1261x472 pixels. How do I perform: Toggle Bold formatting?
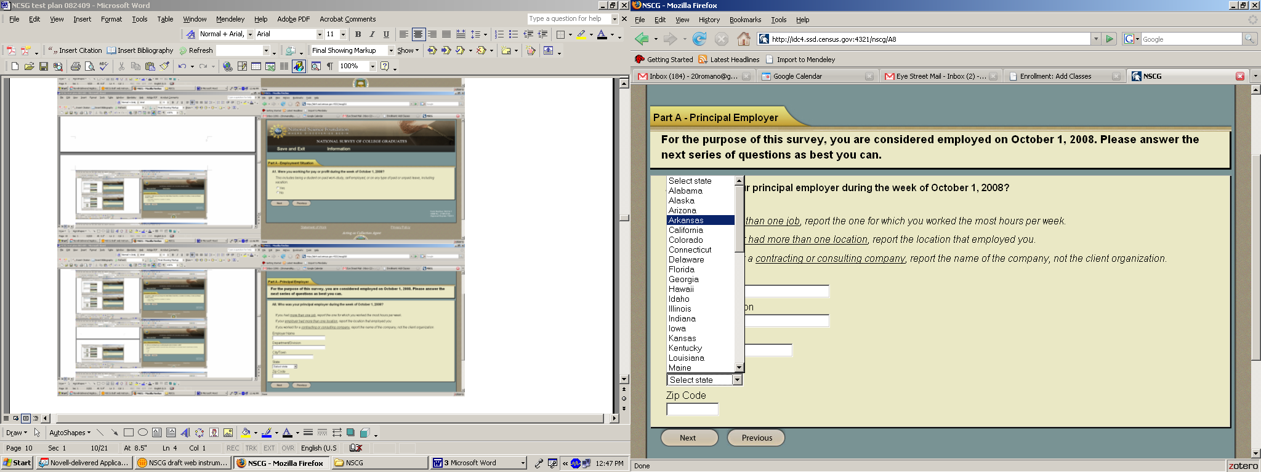pos(358,34)
